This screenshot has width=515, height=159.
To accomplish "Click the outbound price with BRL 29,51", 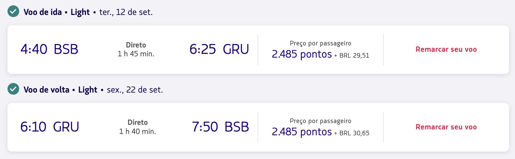I will (x=320, y=54).
